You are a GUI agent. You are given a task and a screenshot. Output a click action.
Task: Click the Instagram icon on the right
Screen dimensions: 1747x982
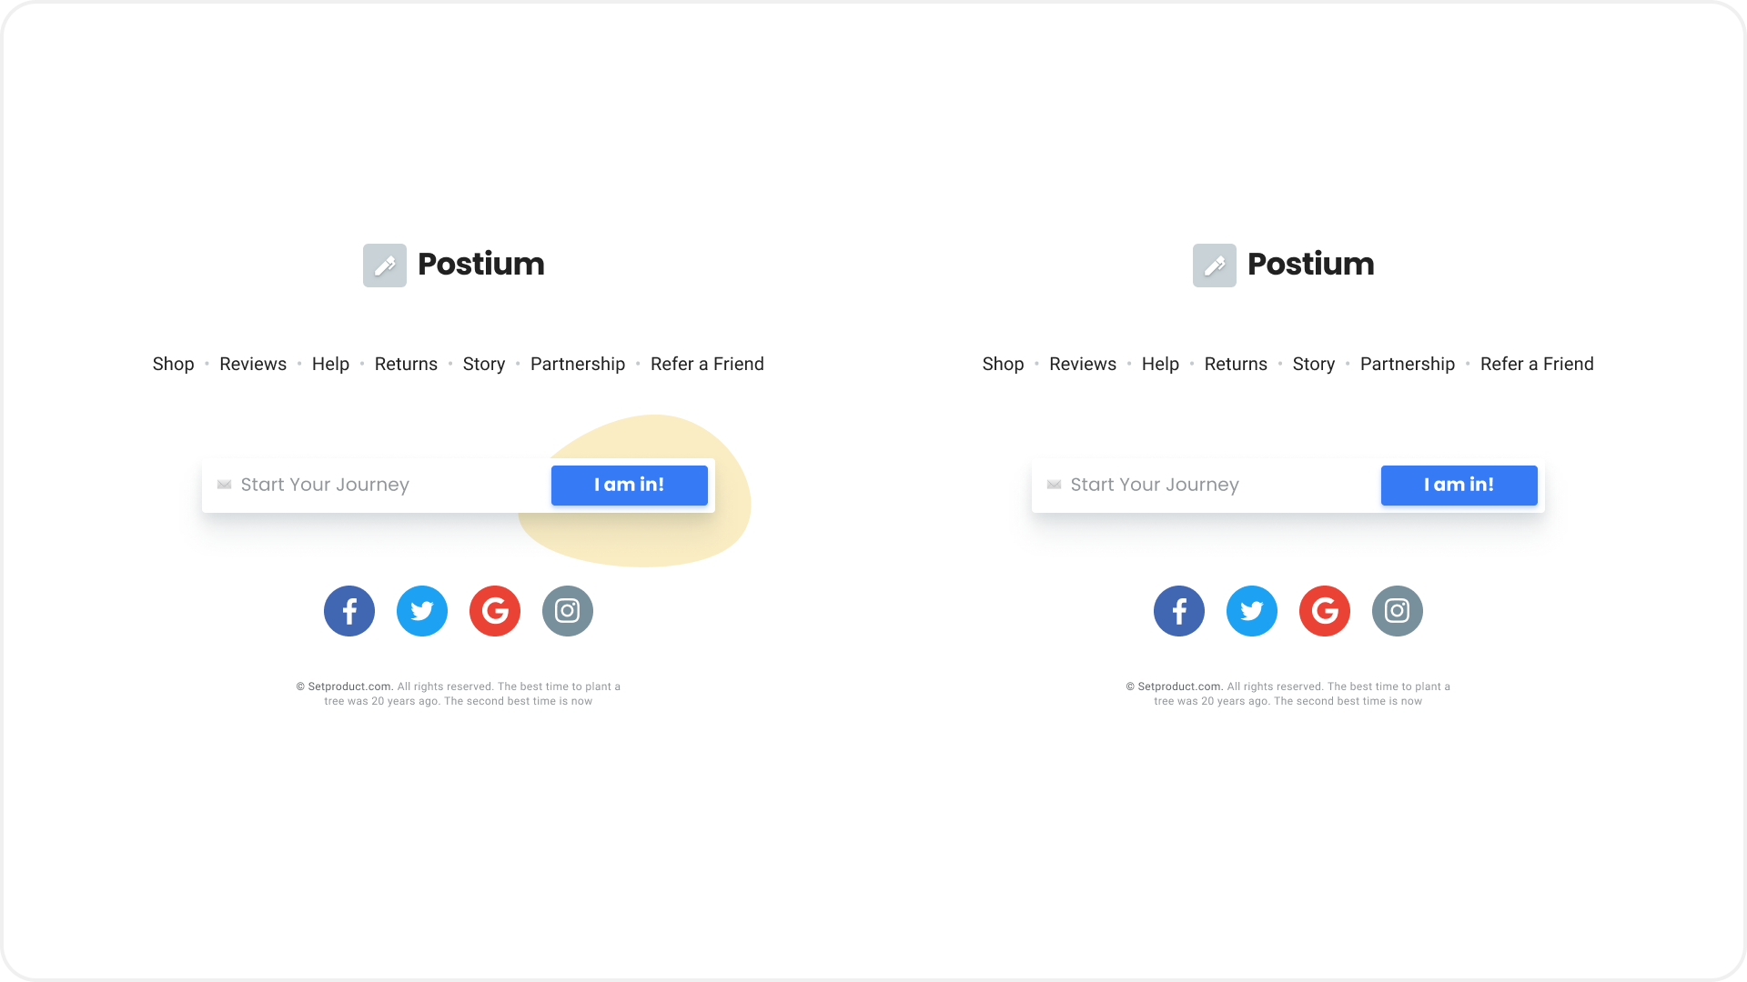pos(1397,610)
